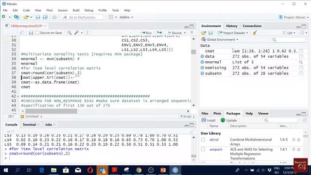Viewport: 311px width, 175px height.
Task: Click the Print document icon
Action: tap(54, 17)
